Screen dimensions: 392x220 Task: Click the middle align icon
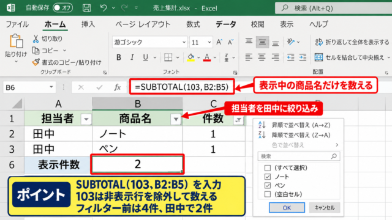pyautogui.click(x=262, y=42)
